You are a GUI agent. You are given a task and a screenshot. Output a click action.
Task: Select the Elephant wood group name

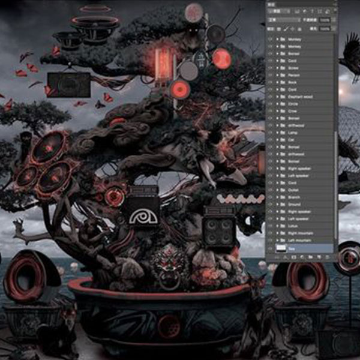[x=301, y=97]
